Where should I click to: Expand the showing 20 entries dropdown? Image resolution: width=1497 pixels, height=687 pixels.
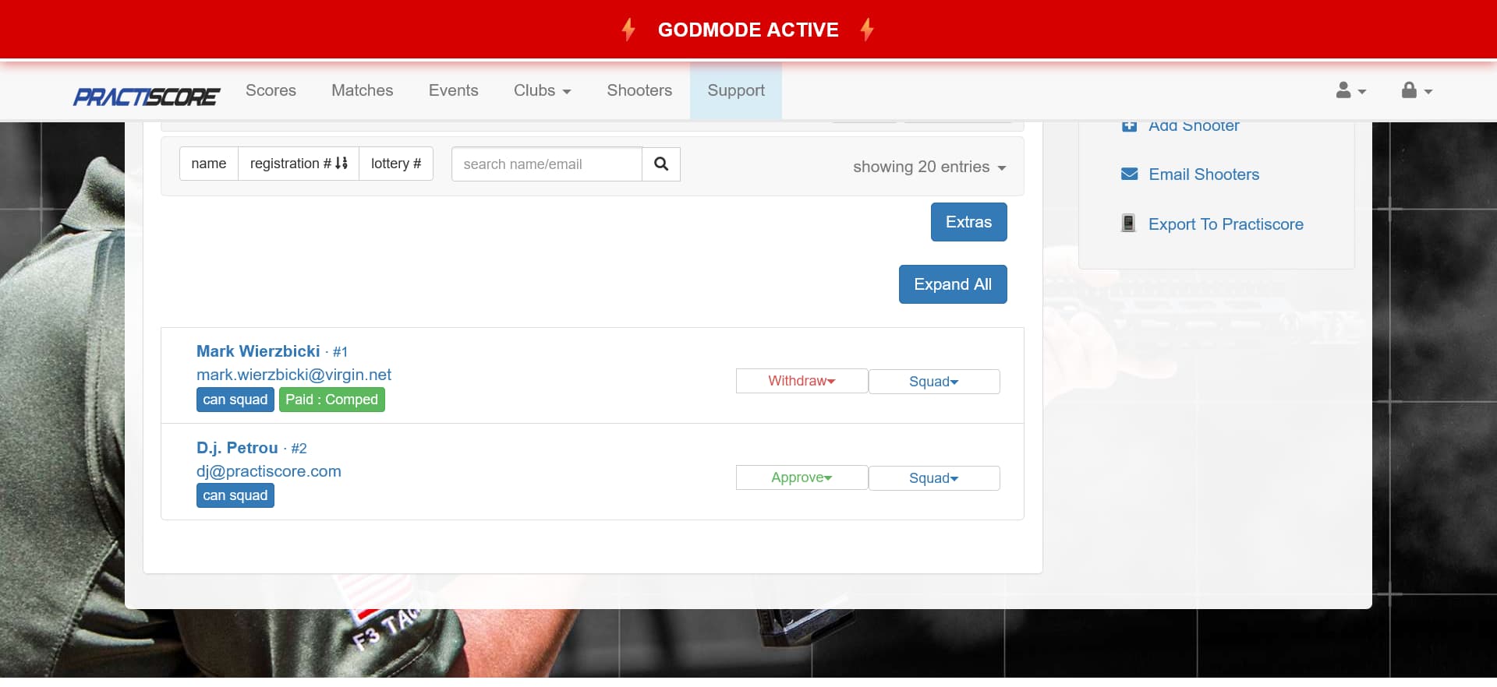[929, 167]
